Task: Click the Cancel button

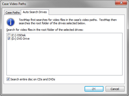Action: click(115, 89)
